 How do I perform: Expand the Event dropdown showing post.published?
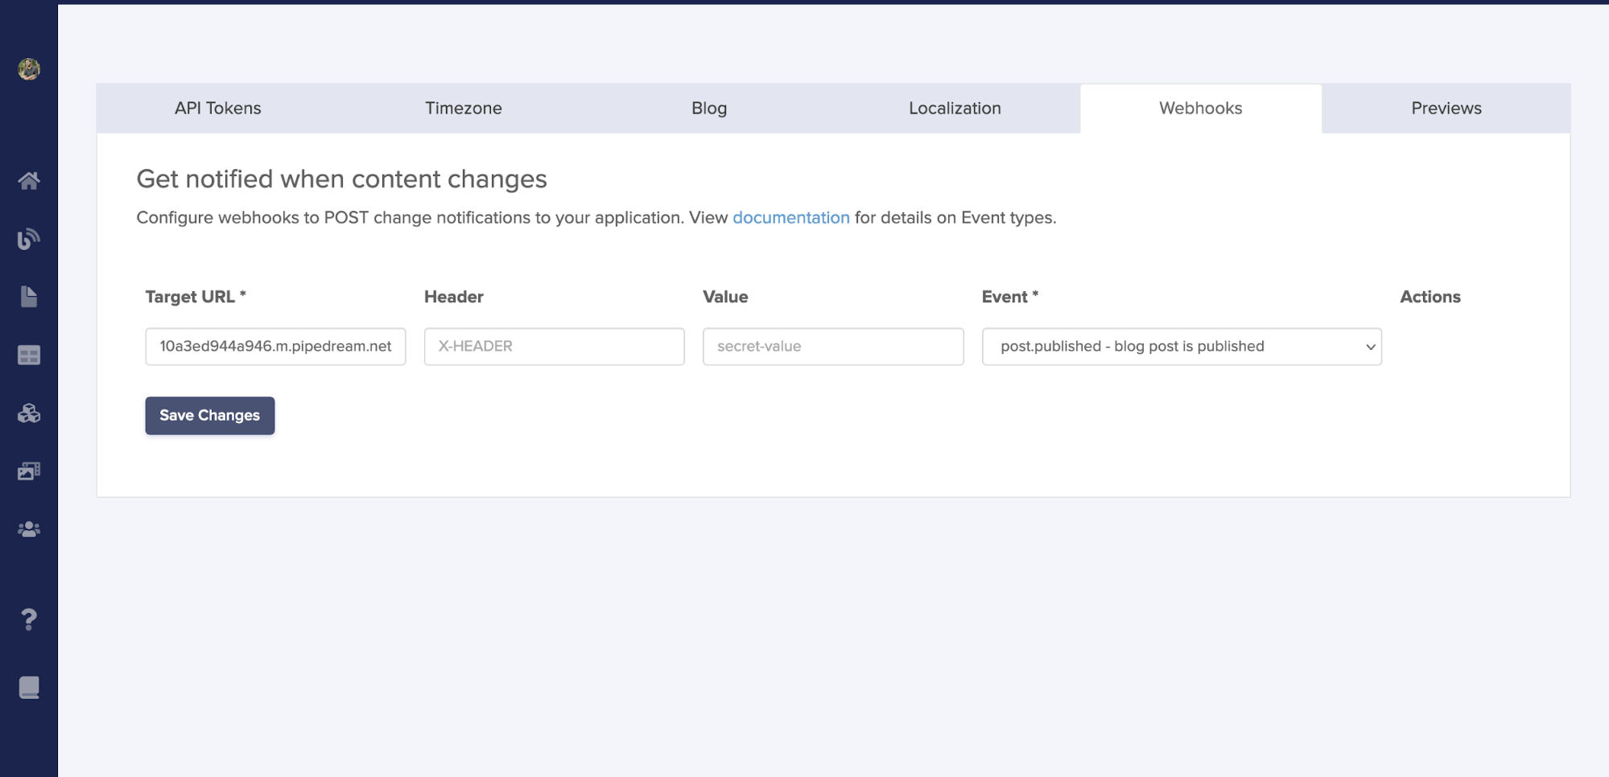(1181, 347)
